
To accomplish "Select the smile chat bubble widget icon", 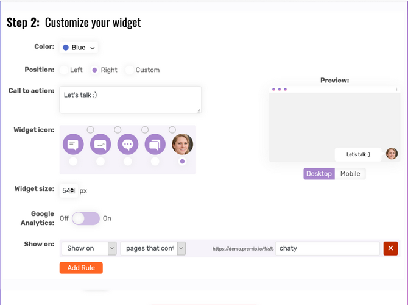I will pos(100,145).
